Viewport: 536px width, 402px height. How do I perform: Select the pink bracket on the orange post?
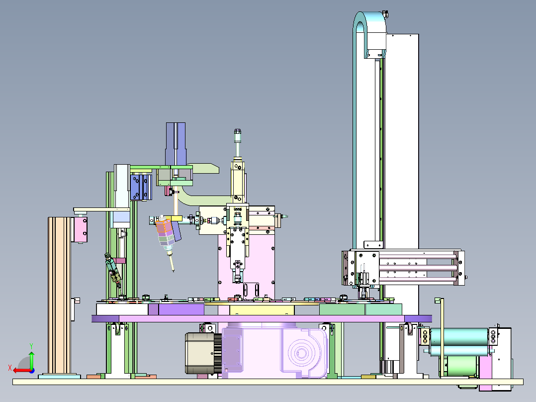tap(81, 229)
